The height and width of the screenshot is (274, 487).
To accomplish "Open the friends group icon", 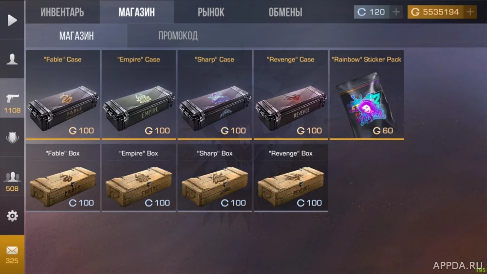I will 12,177.
